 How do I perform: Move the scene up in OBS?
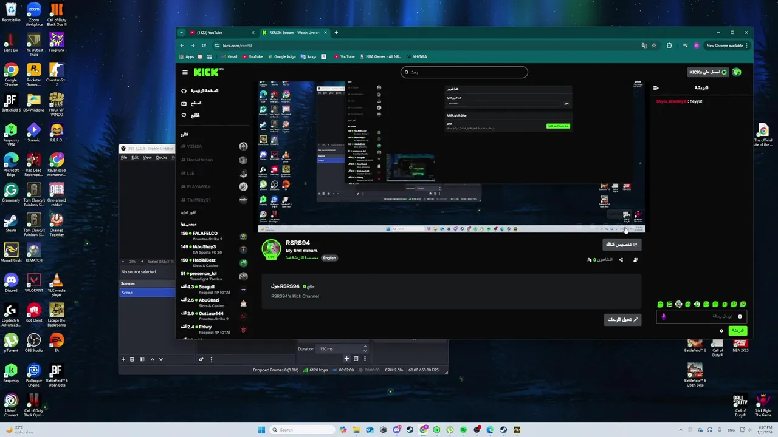pos(153,359)
